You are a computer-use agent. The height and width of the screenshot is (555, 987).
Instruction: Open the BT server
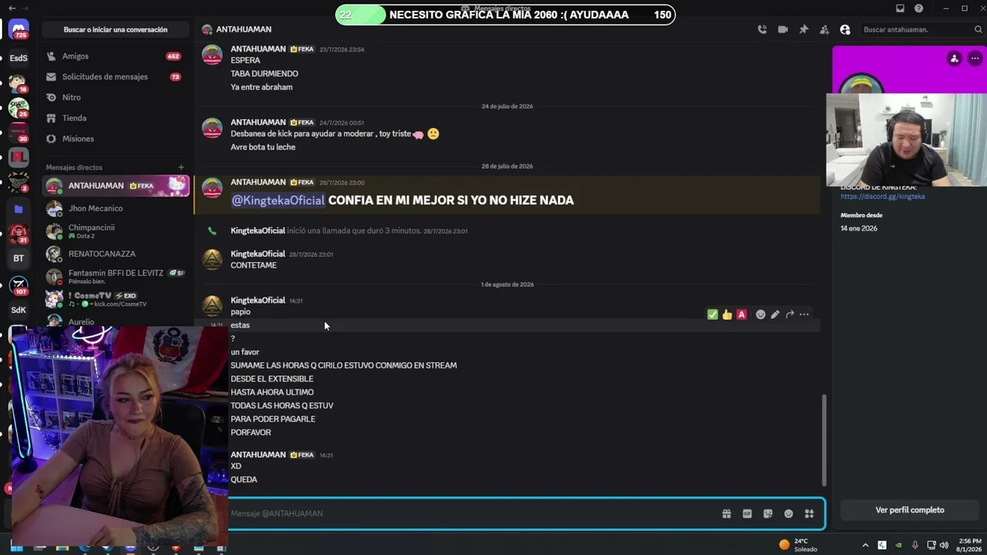point(19,258)
